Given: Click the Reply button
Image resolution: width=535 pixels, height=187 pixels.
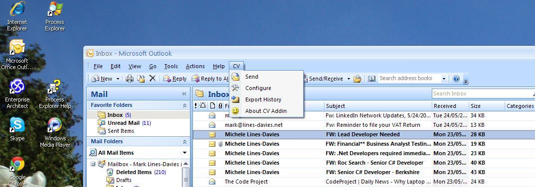Looking at the screenshot, I should coord(175,79).
